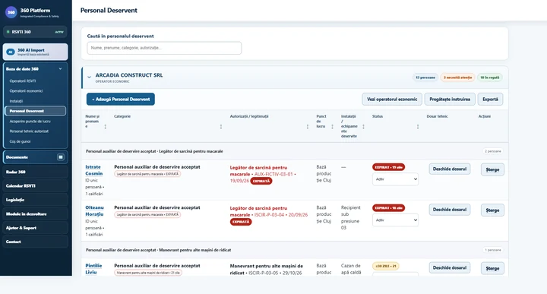Image resolution: width=547 pixels, height=294 pixels.
Task: Sort by Status column arrows
Action: pos(418,127)
